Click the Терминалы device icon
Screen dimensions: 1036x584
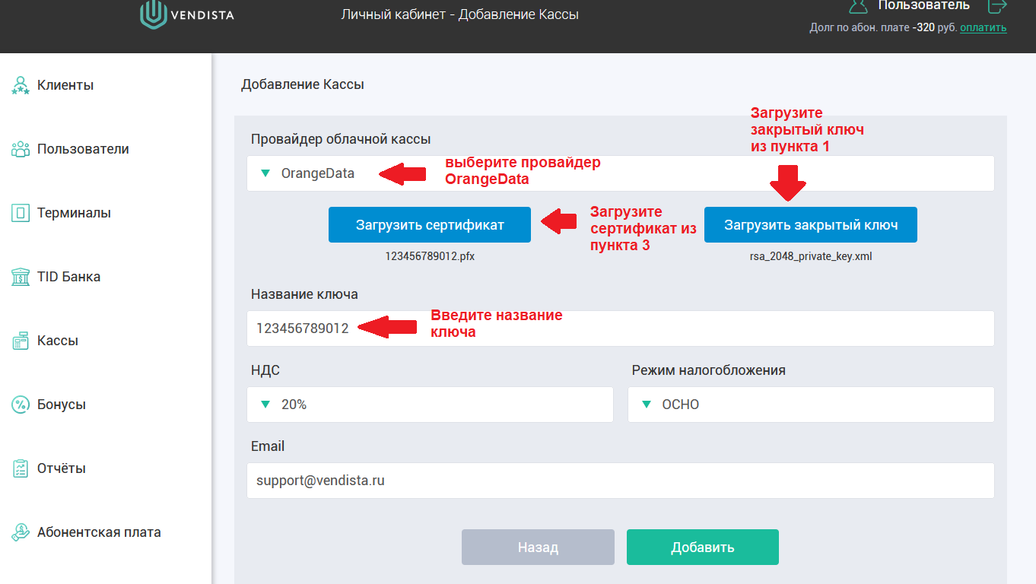[x=21, y=213]
